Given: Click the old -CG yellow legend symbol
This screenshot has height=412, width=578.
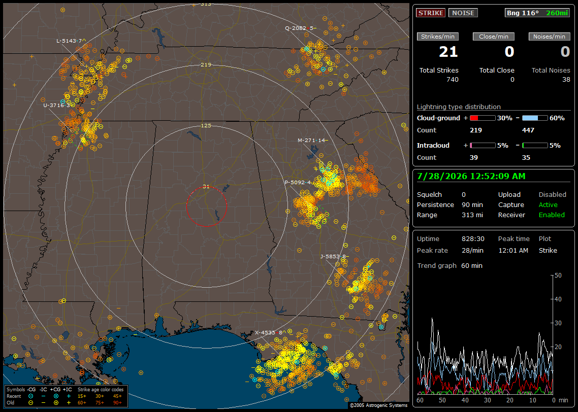Looking at the screenshot, I should click(x=31, y=403).
